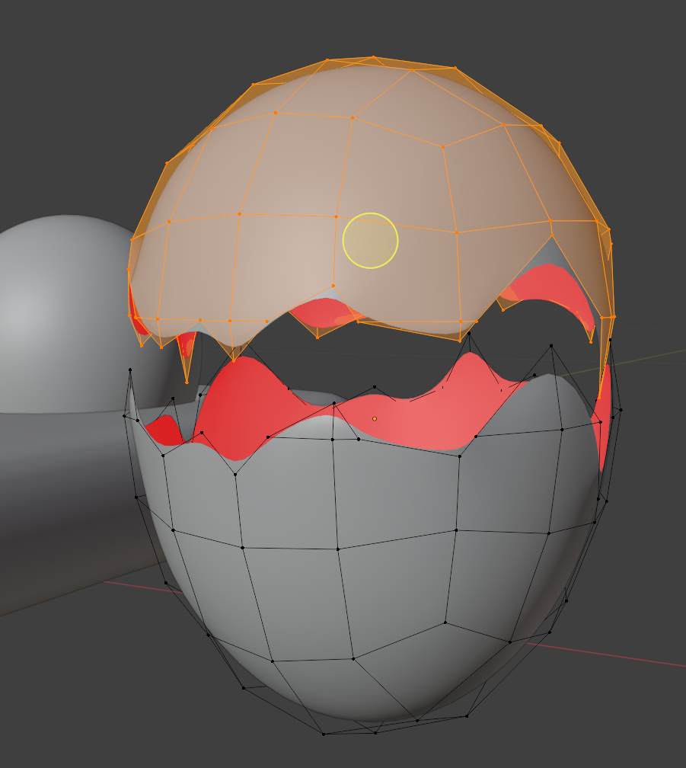Click the orange origin dot on red interior
The height and width of the screenshot is (768, 686).
coord(375,419)
